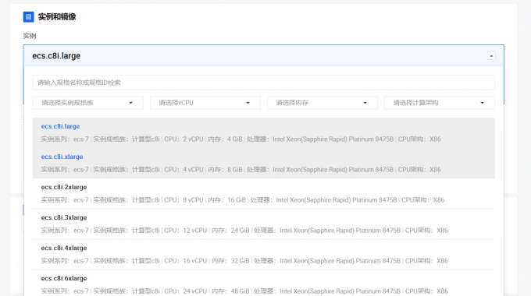Select the ecs.c8i.large instance option
531x296 pixels.
[263, 132]
